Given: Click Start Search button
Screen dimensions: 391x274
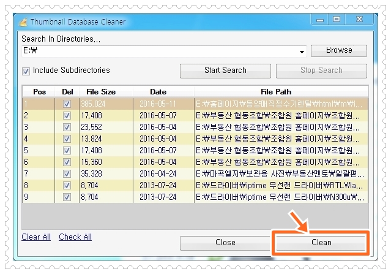Looking at the screenshot, I should pos(225,71).
